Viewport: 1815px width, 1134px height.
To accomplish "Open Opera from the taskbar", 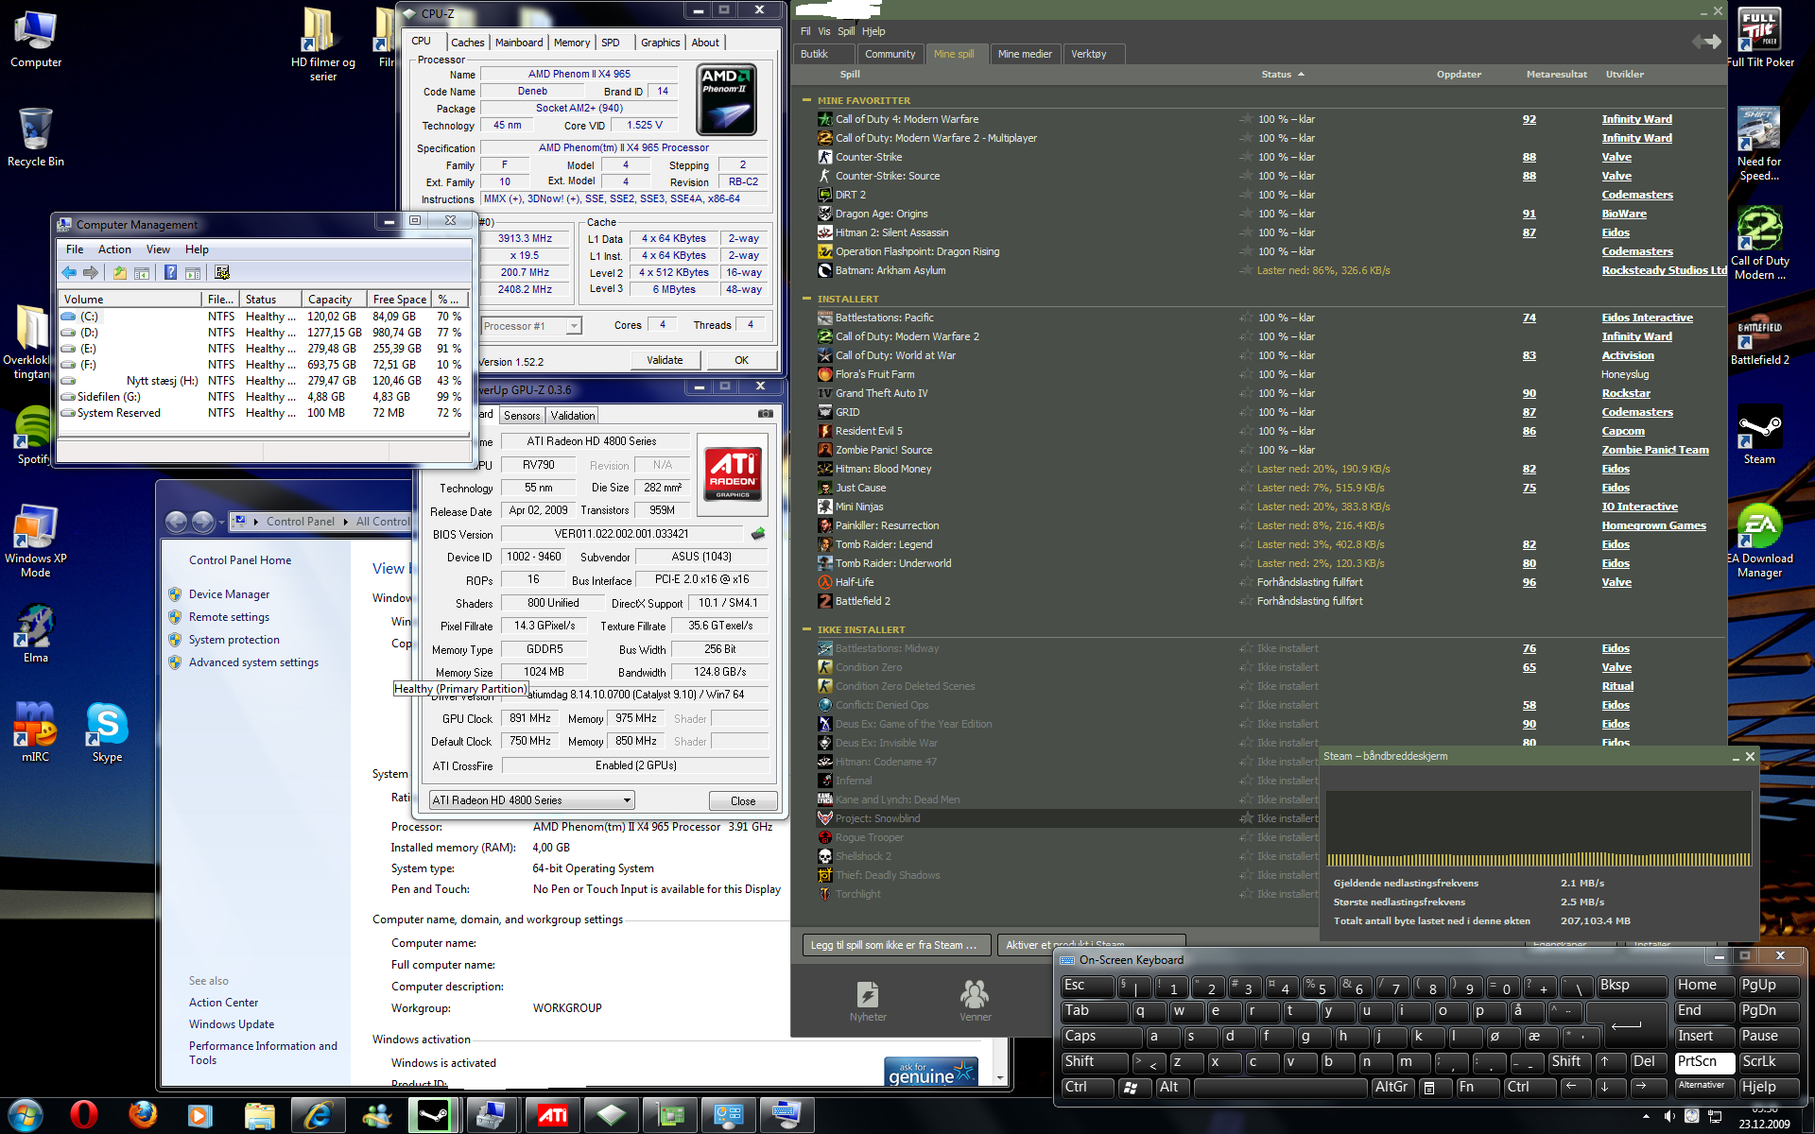I will click(x=84, y=1115).
